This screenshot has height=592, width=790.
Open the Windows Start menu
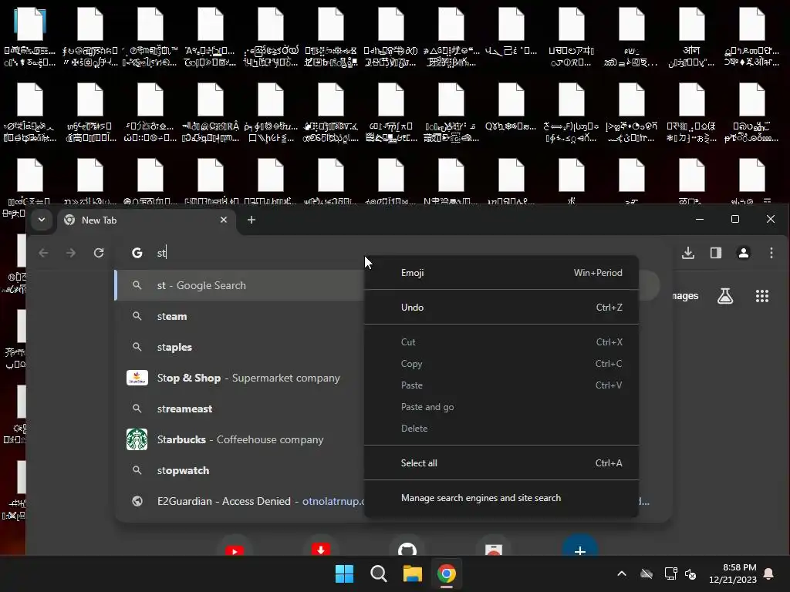coord(345,573)
